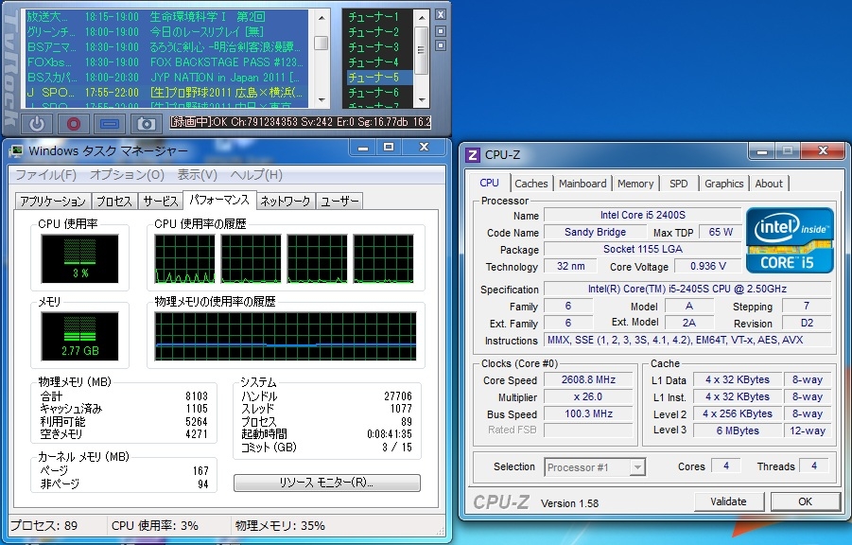Open the Caches tab in CPU-Z
Viewport: 852px width, 545px height.
[530, 184]
